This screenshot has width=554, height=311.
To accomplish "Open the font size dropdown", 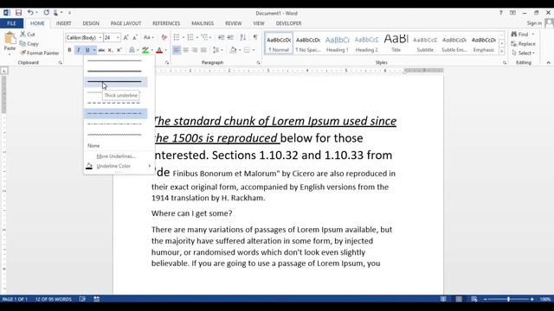I will 118,37.
